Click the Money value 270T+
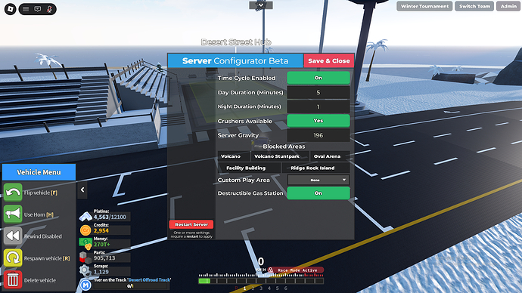The width and height of the screenshot is (522, 293). tap(102, 245)
